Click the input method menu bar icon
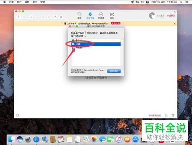The image size is (192, 145). pos(147,2)
